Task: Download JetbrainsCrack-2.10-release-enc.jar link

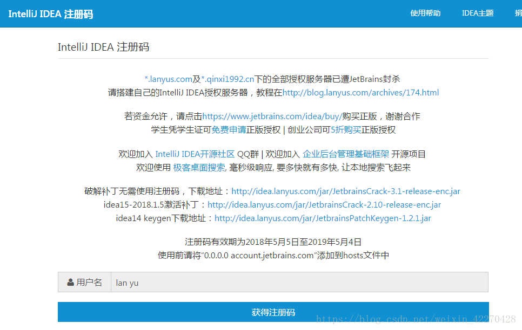Action: click(x=324, y=205)
